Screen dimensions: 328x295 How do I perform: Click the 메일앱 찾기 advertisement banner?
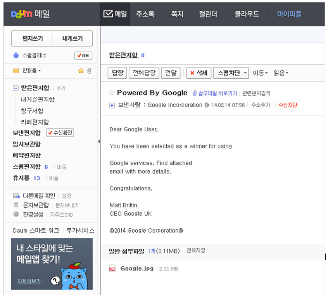(52, 264)
